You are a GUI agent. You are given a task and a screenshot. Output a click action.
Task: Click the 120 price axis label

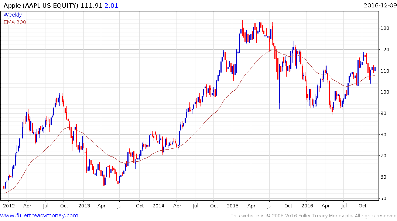(x=385, y=49)
